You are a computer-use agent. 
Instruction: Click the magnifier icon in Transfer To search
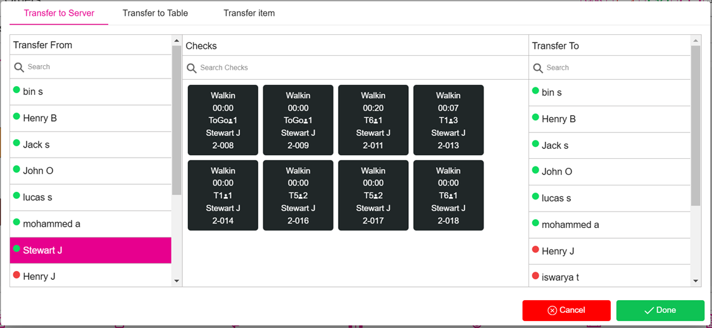(x=538, y=68)
